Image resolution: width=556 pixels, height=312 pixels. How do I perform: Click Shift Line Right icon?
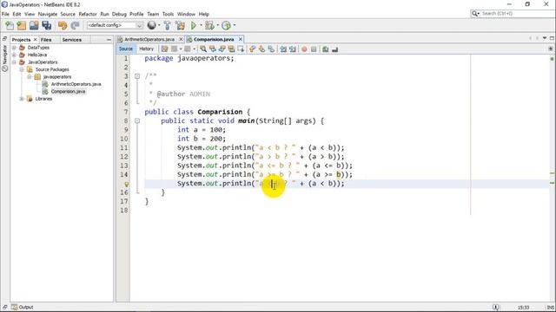(x=293, y=49)
